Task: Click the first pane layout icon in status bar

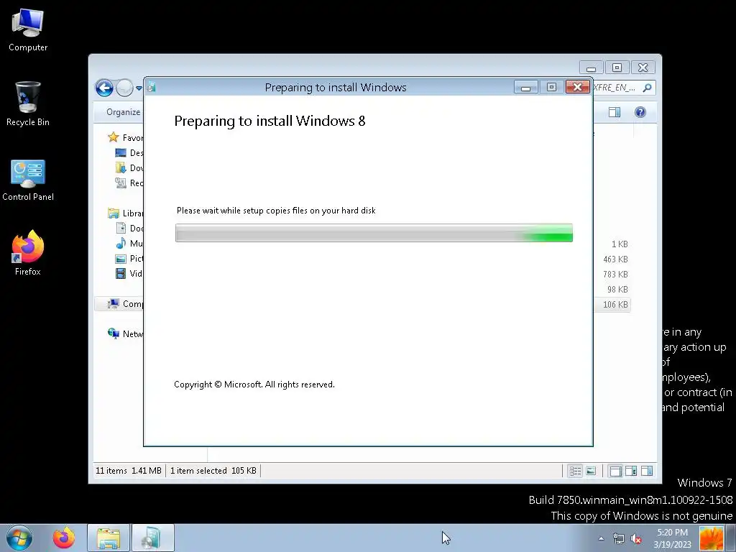Action: click(x=615, y=471)
